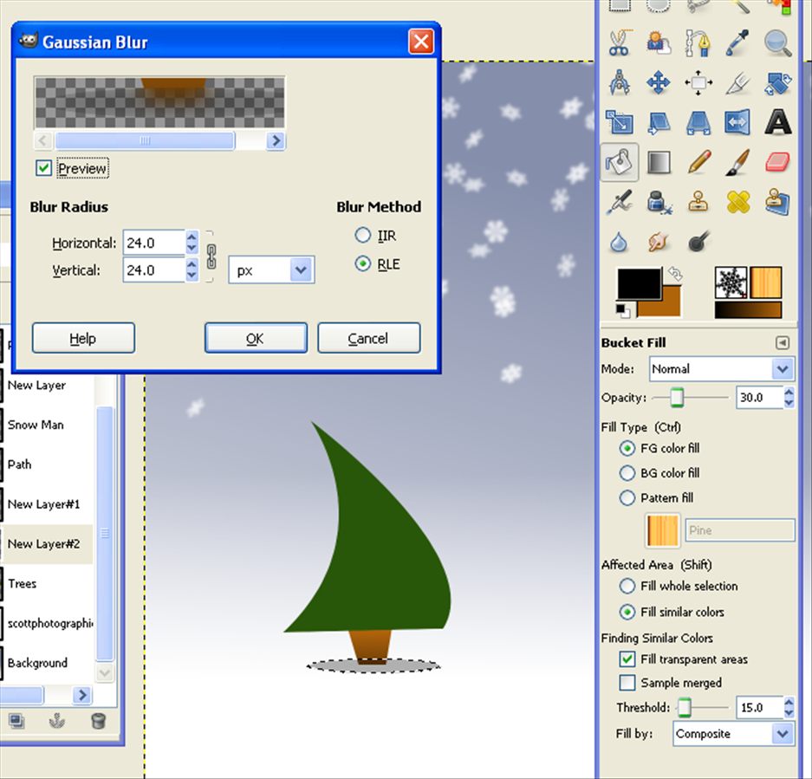Open the Bucket Fill tool options menu arrow
This screenshot has width=812, height=779.
(783, 342)
